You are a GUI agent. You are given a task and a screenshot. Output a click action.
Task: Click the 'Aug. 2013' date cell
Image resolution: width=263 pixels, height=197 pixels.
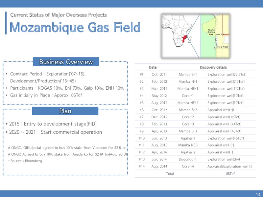(159, 145)
